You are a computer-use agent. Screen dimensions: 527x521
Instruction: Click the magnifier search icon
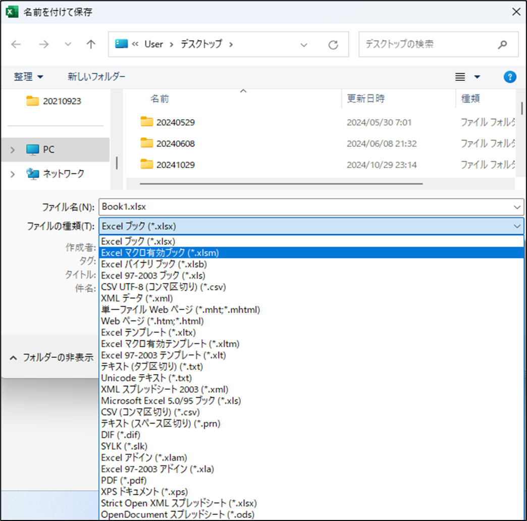(x=502, y=44)
